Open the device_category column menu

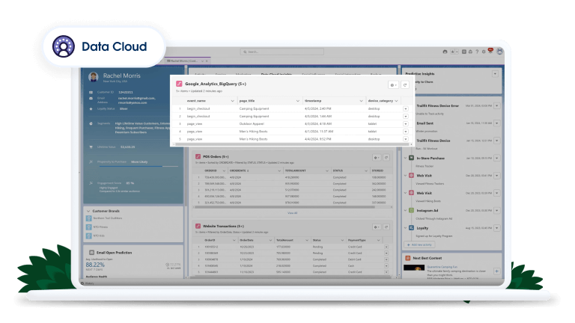[398, 100]
